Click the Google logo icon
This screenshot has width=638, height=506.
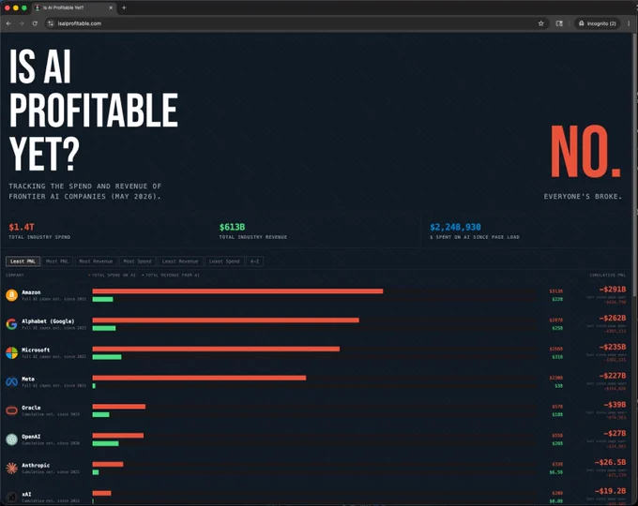tap(12, 324)
